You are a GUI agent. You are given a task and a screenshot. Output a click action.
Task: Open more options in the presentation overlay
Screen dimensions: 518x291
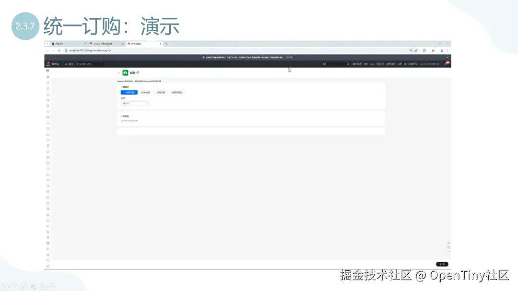click(52, 287)
